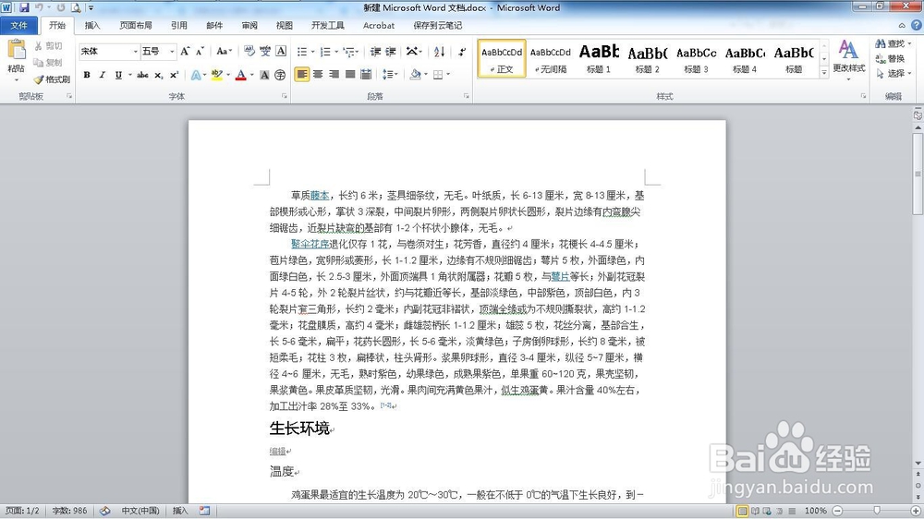Click the Sort A-Z icon
This screenshot has height=519, width=924.
[x=439, y=52]
